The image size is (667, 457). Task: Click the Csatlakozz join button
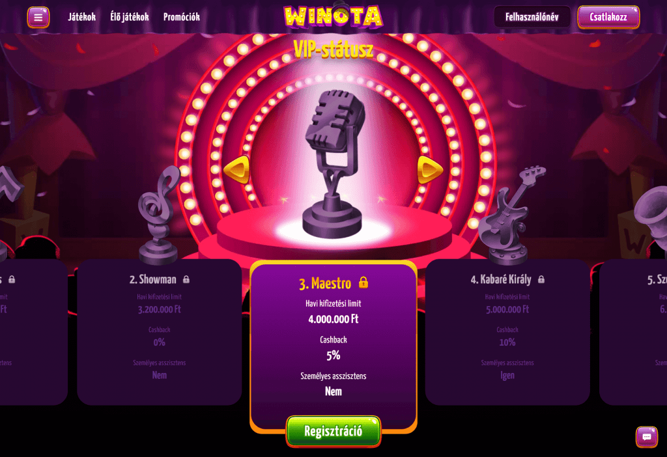(608, 17)
